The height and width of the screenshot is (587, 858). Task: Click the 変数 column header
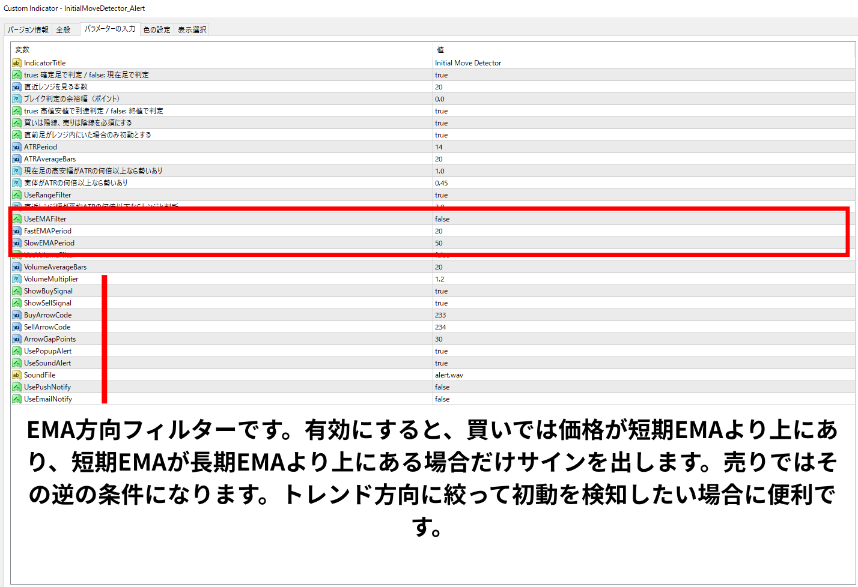click(x=22, y=50)
